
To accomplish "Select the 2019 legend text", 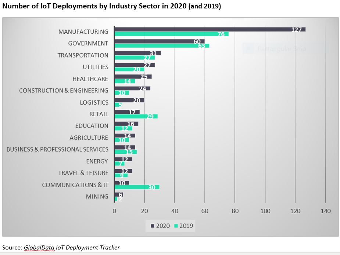I will click(x=186, y=226).
